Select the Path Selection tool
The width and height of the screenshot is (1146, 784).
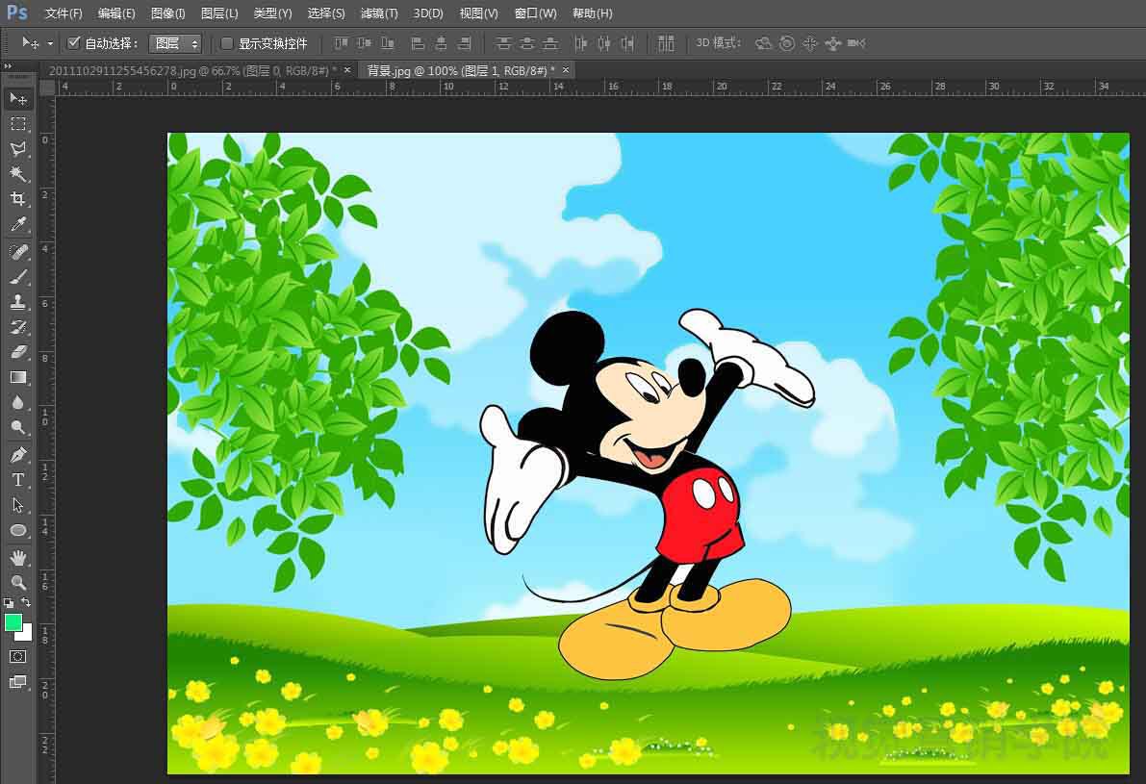18,505
